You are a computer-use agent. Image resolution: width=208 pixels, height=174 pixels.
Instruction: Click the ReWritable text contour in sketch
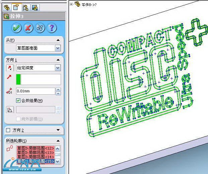pos(136,112)
